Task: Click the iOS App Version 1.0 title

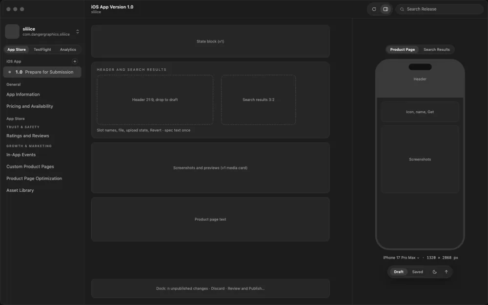Action: point(112,7)
